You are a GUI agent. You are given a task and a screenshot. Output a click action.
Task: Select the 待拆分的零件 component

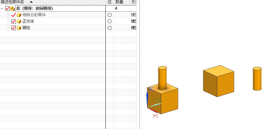coord(34,15)
